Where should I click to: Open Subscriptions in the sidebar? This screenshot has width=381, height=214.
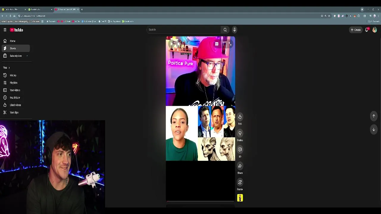(15, 56)
